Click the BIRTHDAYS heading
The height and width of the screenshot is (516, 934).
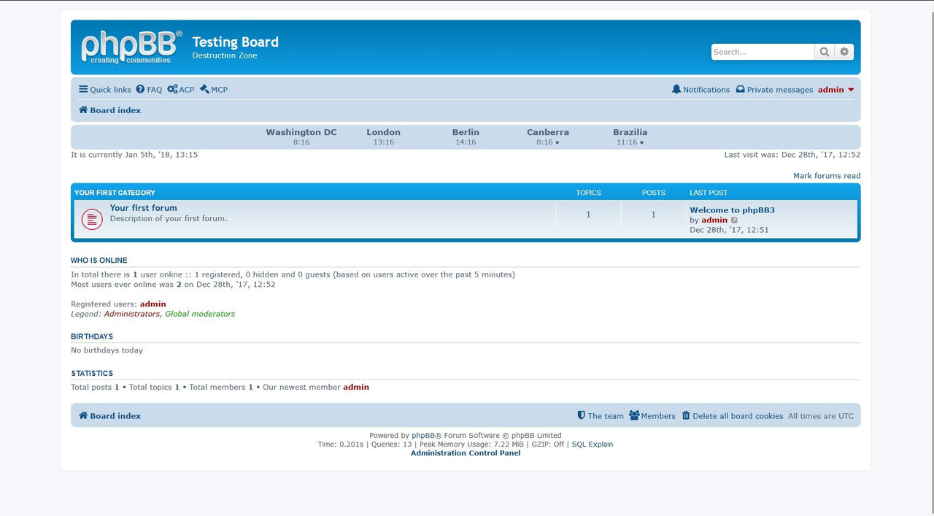pyautogui.click(x=92, y=336)
